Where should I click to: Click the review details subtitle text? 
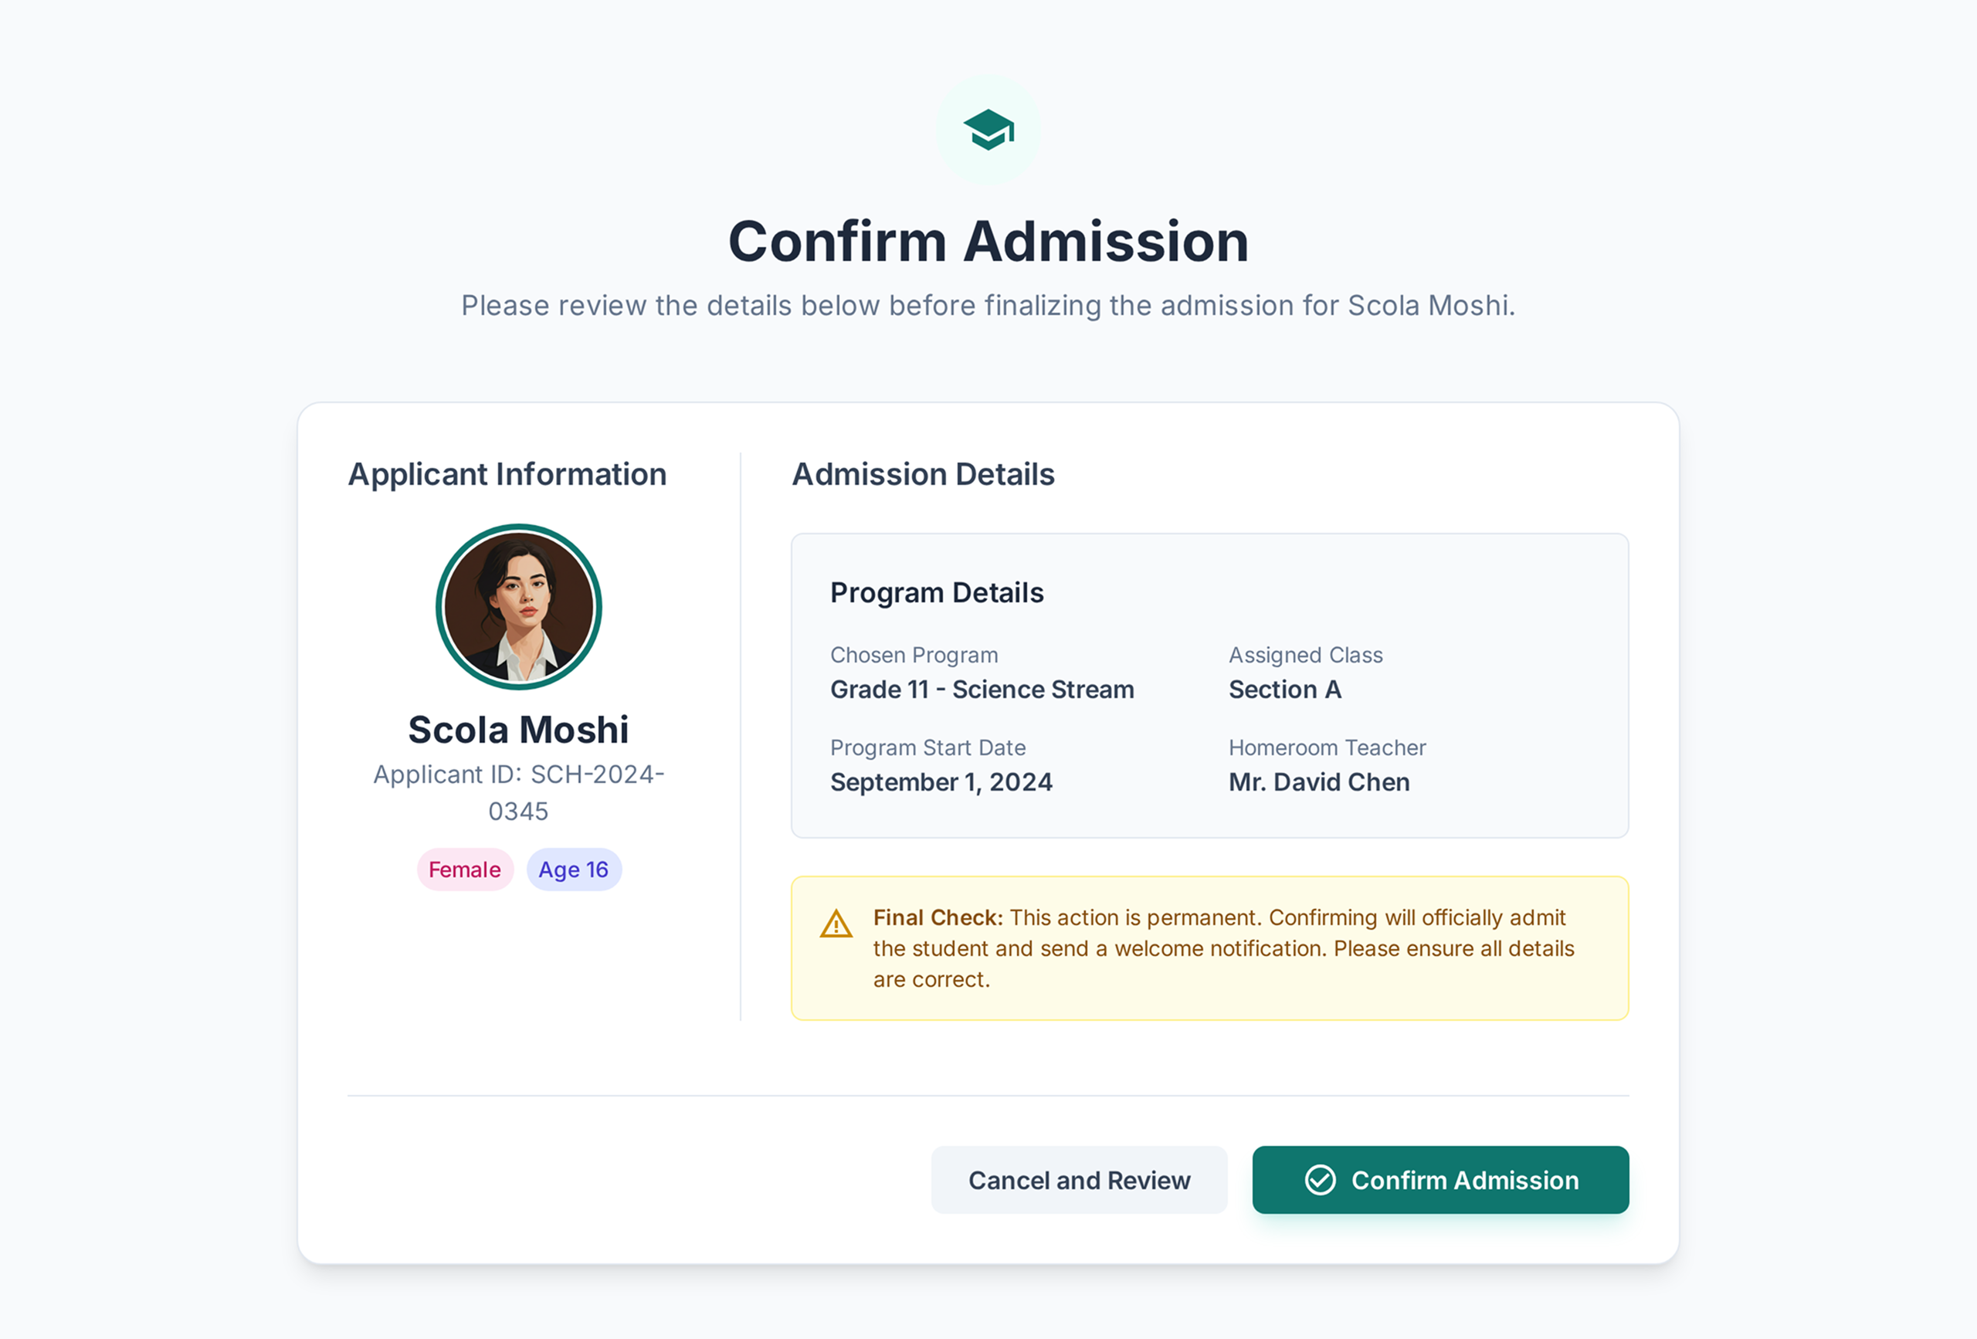pyautogui.click(x=988, y=305)
